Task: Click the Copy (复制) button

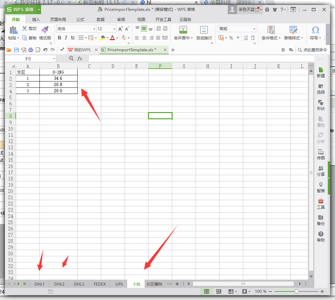Action: point(30,38)
